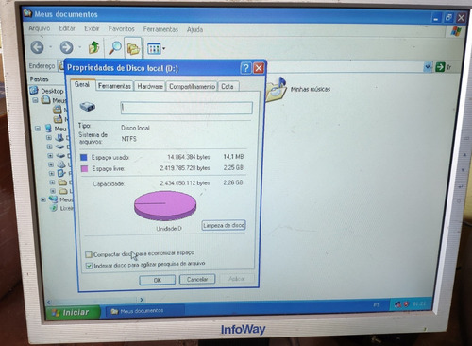Click the address bar folder icon
The height and width of the screenshot is (346, 472).
(x=61, y=65)
